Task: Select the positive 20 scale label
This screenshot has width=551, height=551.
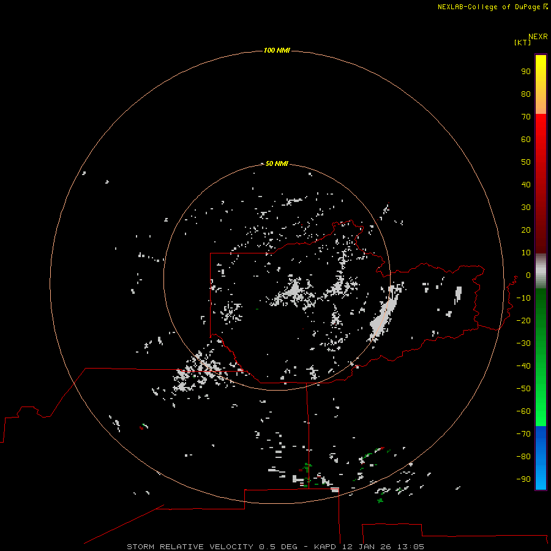Action: coord(526,230)
